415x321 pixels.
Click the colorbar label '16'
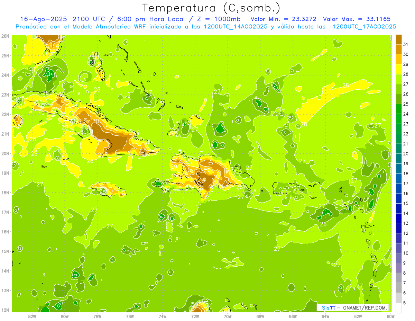tap(406, 194)
